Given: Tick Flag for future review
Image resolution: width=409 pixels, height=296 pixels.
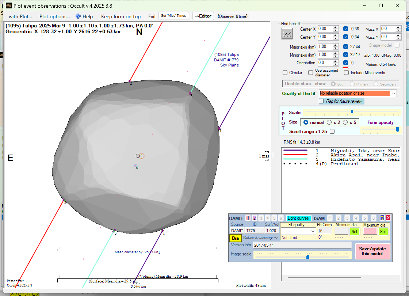Looking at the screenshot, I should pos(321,101).
